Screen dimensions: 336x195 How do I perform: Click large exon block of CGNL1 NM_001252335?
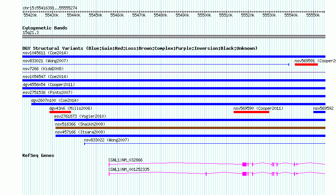(244, 174)
